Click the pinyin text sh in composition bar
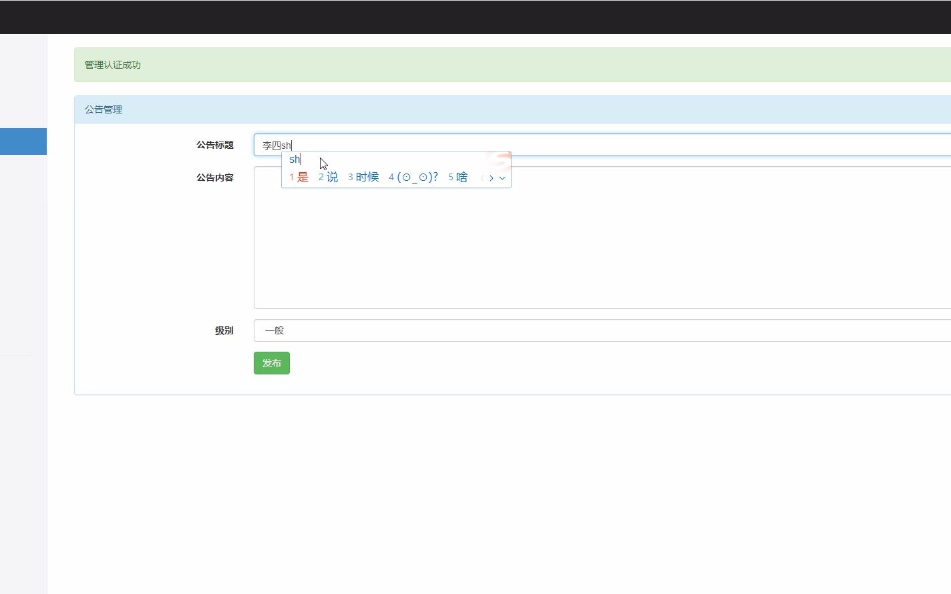The width and height of the screenshot is (951, 594). [x=294, y=159]
